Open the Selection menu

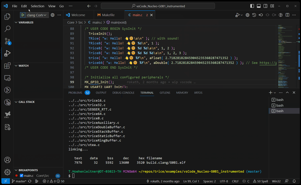point(38,6)
